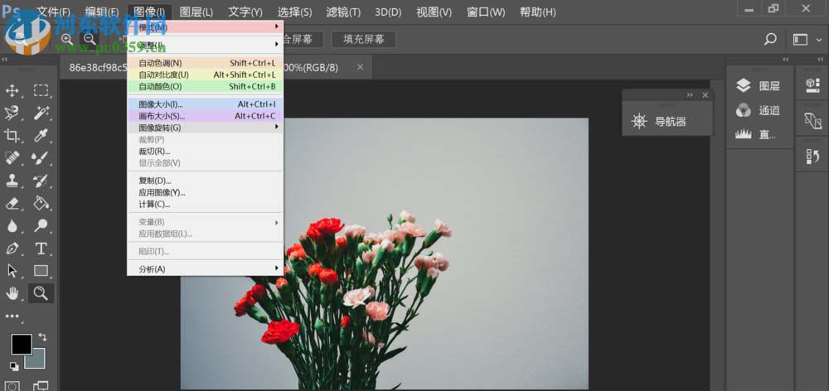Image resolution: width=829 pixels, height=391 pixels.
Task: Pick the Eyedropper tool
Action: pyautogui.click(x=40, y=135)
